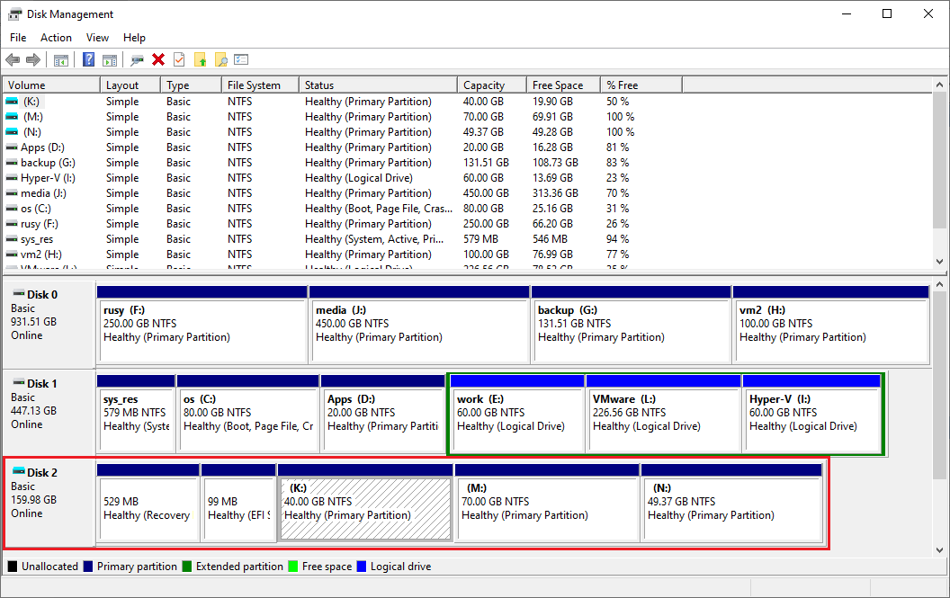Open Help via the blue question mark icon
The height and width of the screenshot is (598, 950).
pyautogui.click(x=88, y=60)
